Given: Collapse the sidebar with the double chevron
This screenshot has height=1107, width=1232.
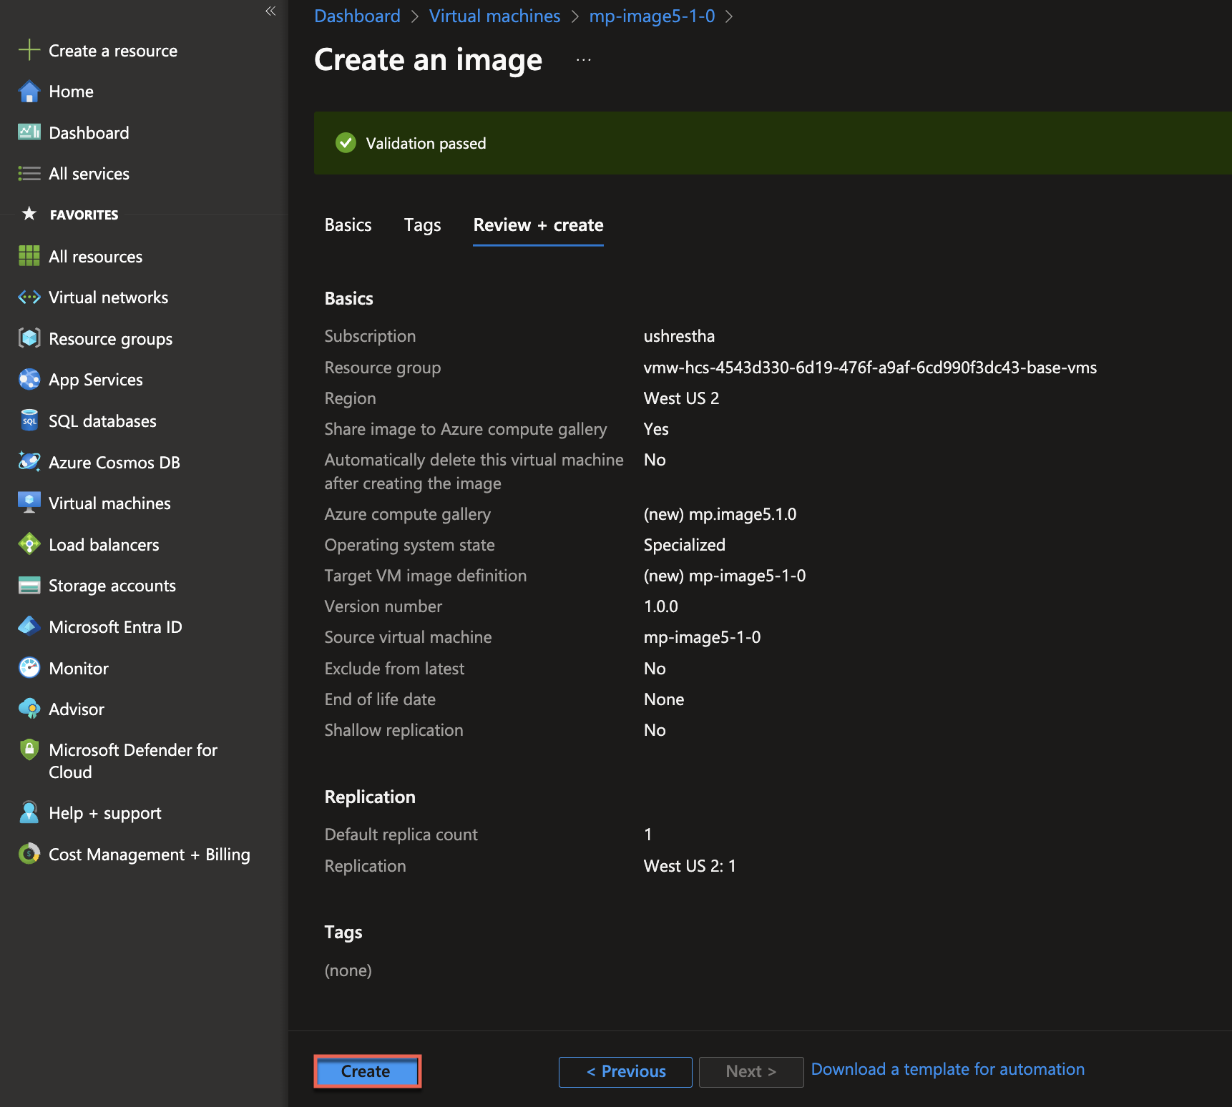Looking at the screenshot, I should pyautogui.click(x=270, y=11).
